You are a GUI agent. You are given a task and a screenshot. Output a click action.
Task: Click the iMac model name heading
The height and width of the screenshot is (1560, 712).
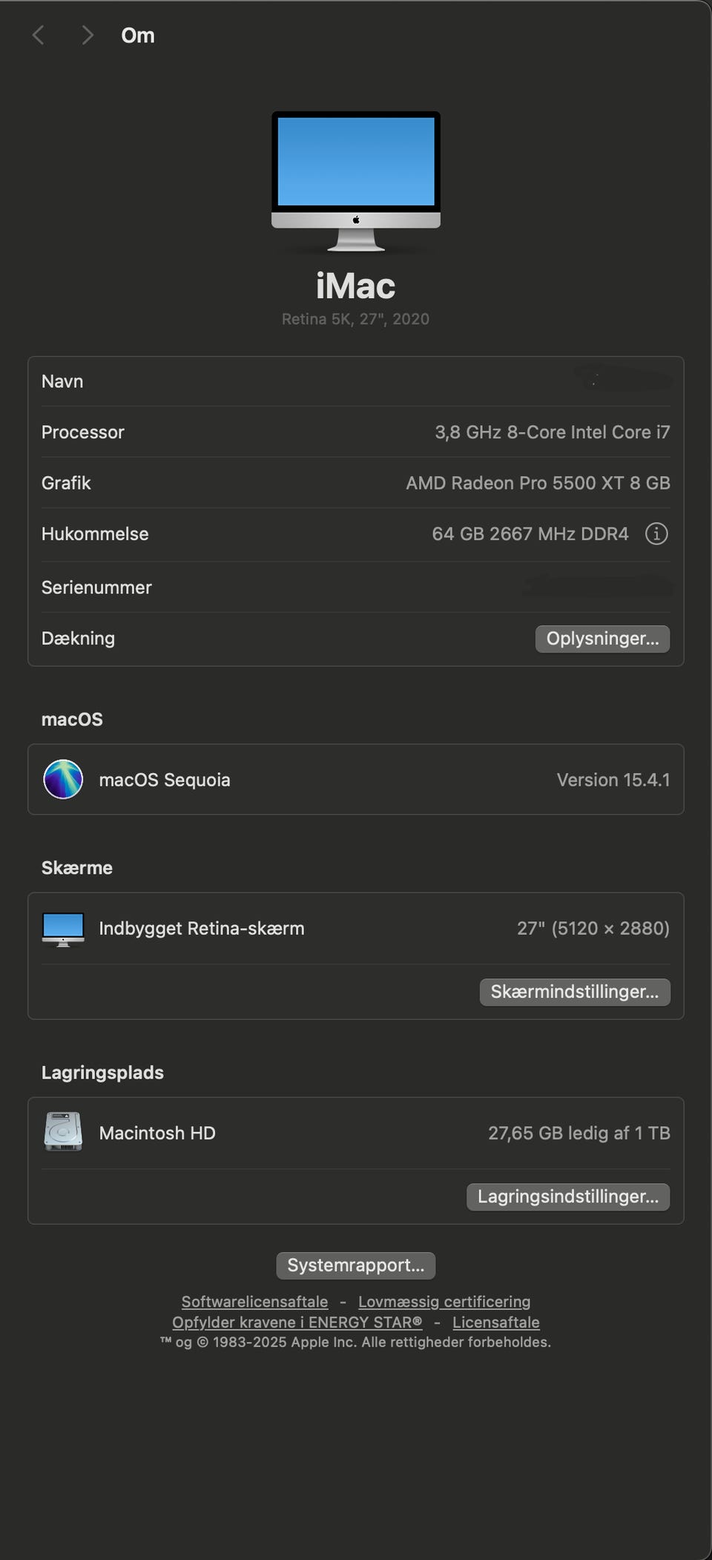356,286
